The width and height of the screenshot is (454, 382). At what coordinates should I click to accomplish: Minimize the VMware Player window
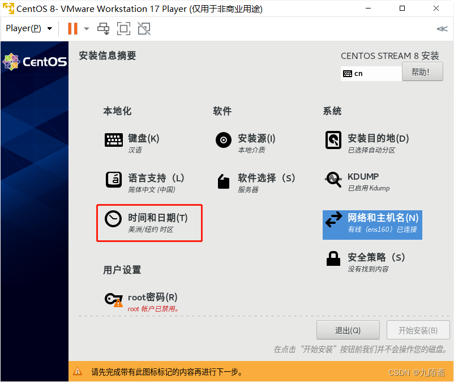tap(368, 9)
